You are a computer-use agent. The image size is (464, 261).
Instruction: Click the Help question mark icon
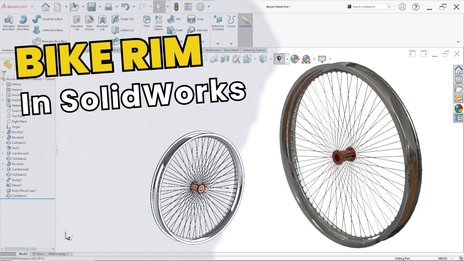416,7
